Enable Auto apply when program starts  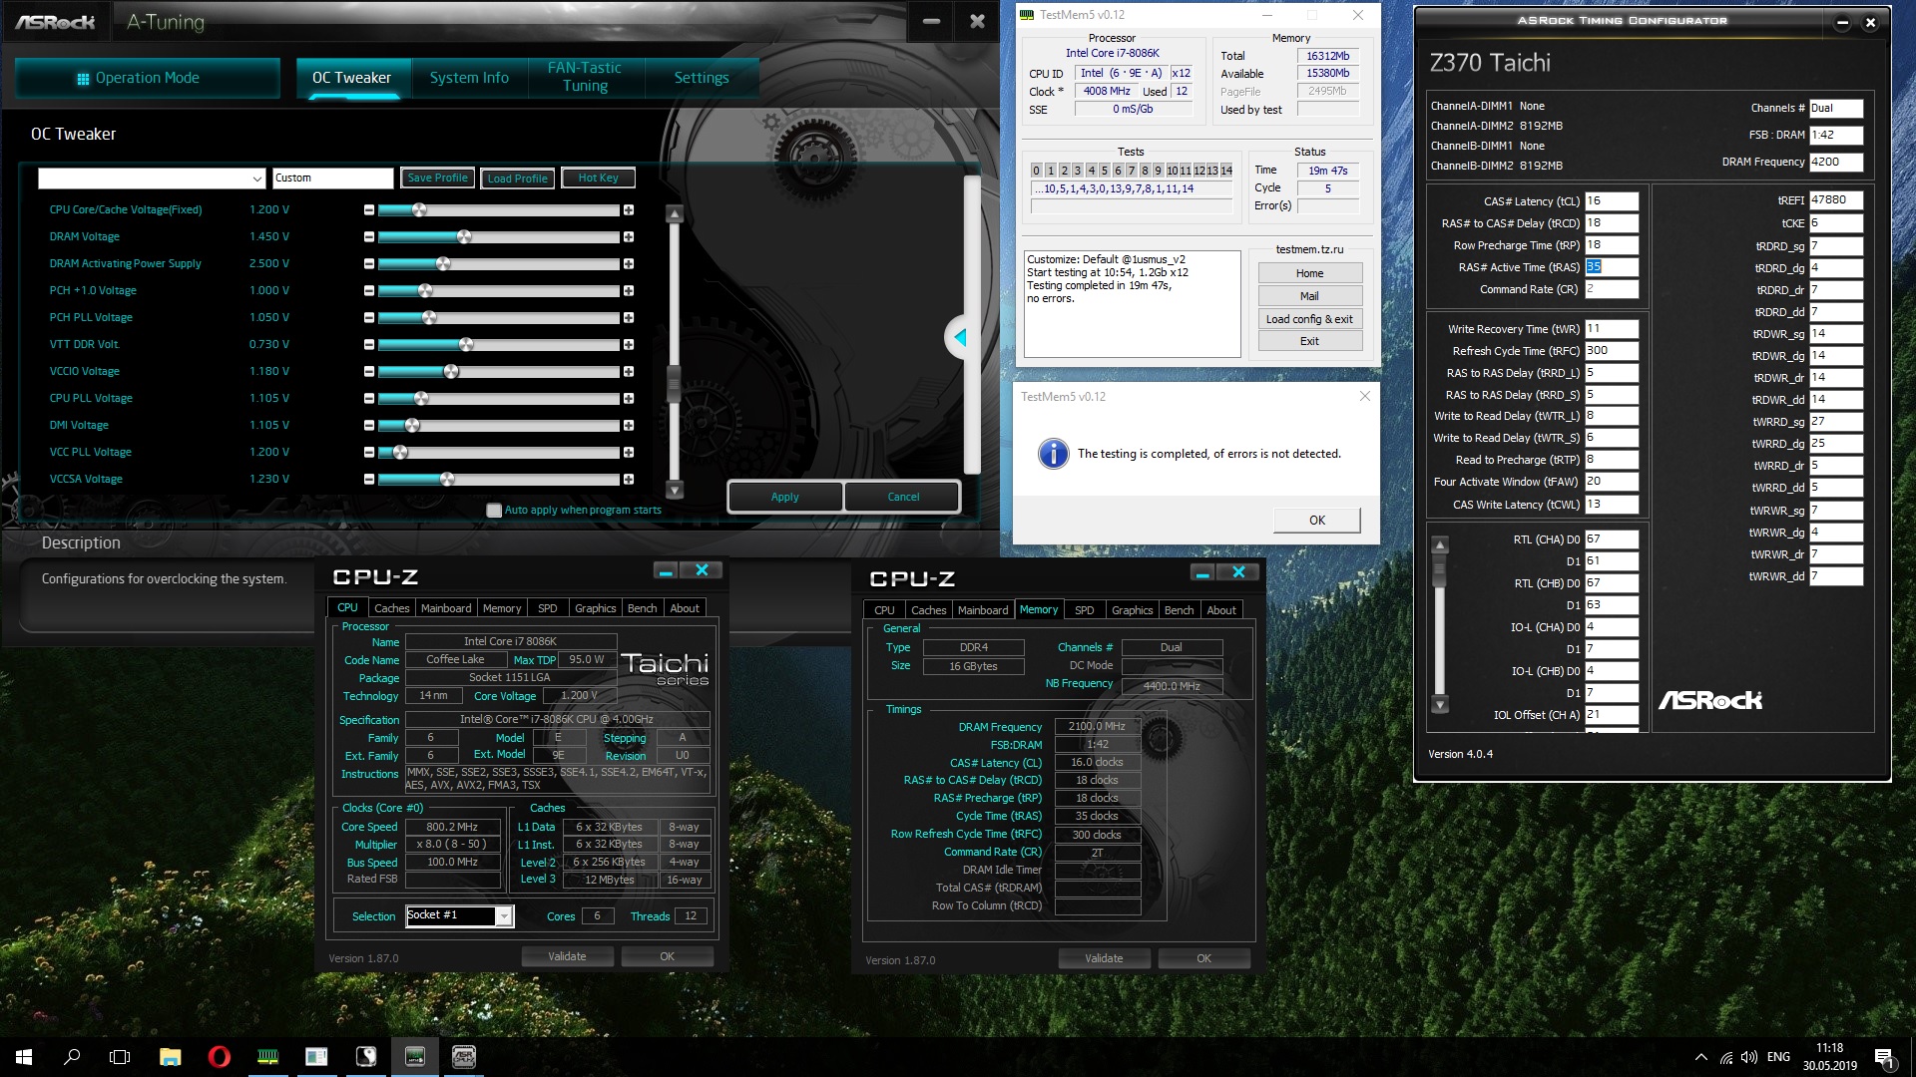[494, 511]
